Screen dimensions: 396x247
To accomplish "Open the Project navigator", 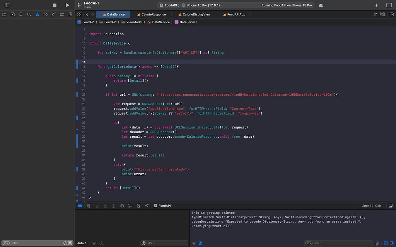I will (5, 14).
